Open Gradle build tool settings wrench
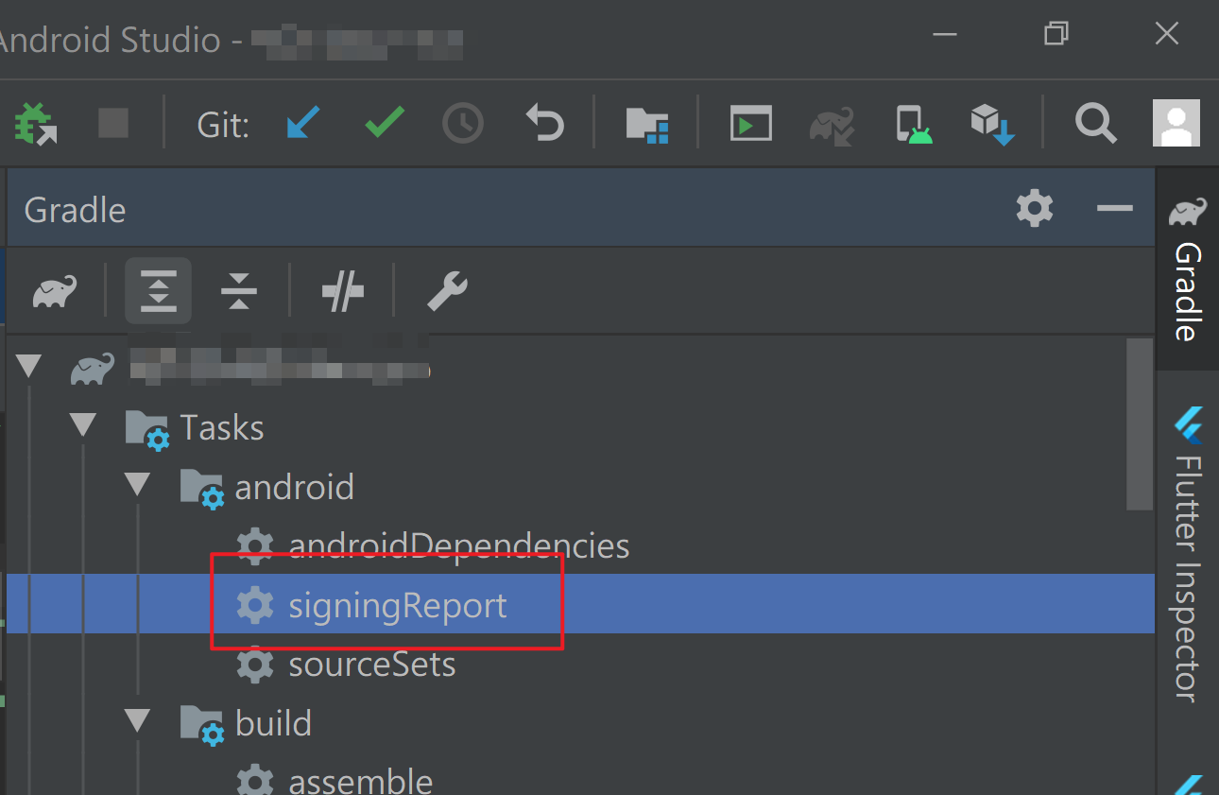The image size is (1219, 795). 447,291
